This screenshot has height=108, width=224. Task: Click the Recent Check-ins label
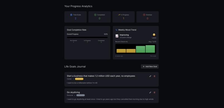(x=121, y=42)
